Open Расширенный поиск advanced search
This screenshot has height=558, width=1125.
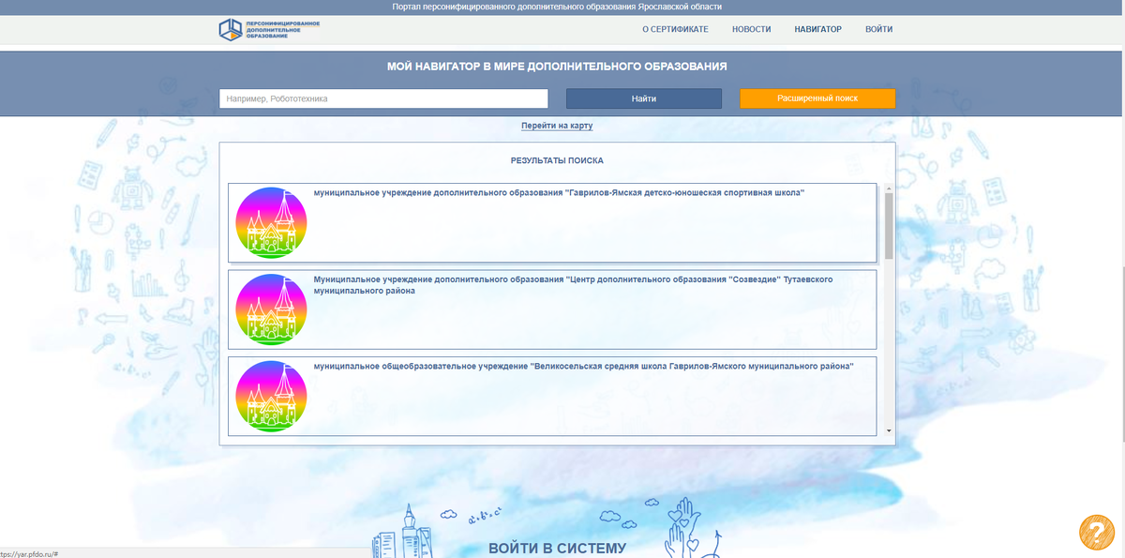pyautogui.click(x=817, y=98)
